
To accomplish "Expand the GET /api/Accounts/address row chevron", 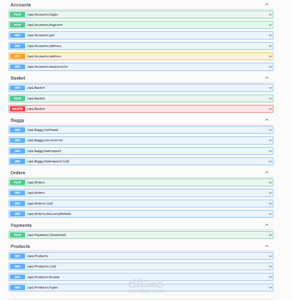I will pos(270,46).
